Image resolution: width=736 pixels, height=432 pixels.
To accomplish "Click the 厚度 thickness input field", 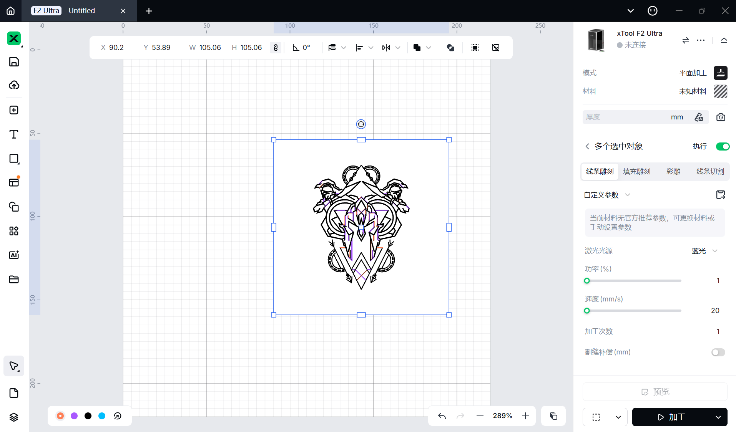I will pyautogui.click(x=626, y=117).
